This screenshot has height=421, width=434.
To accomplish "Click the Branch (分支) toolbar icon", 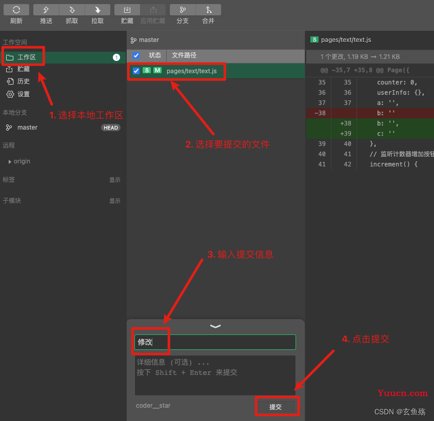I will pos(183,10).
